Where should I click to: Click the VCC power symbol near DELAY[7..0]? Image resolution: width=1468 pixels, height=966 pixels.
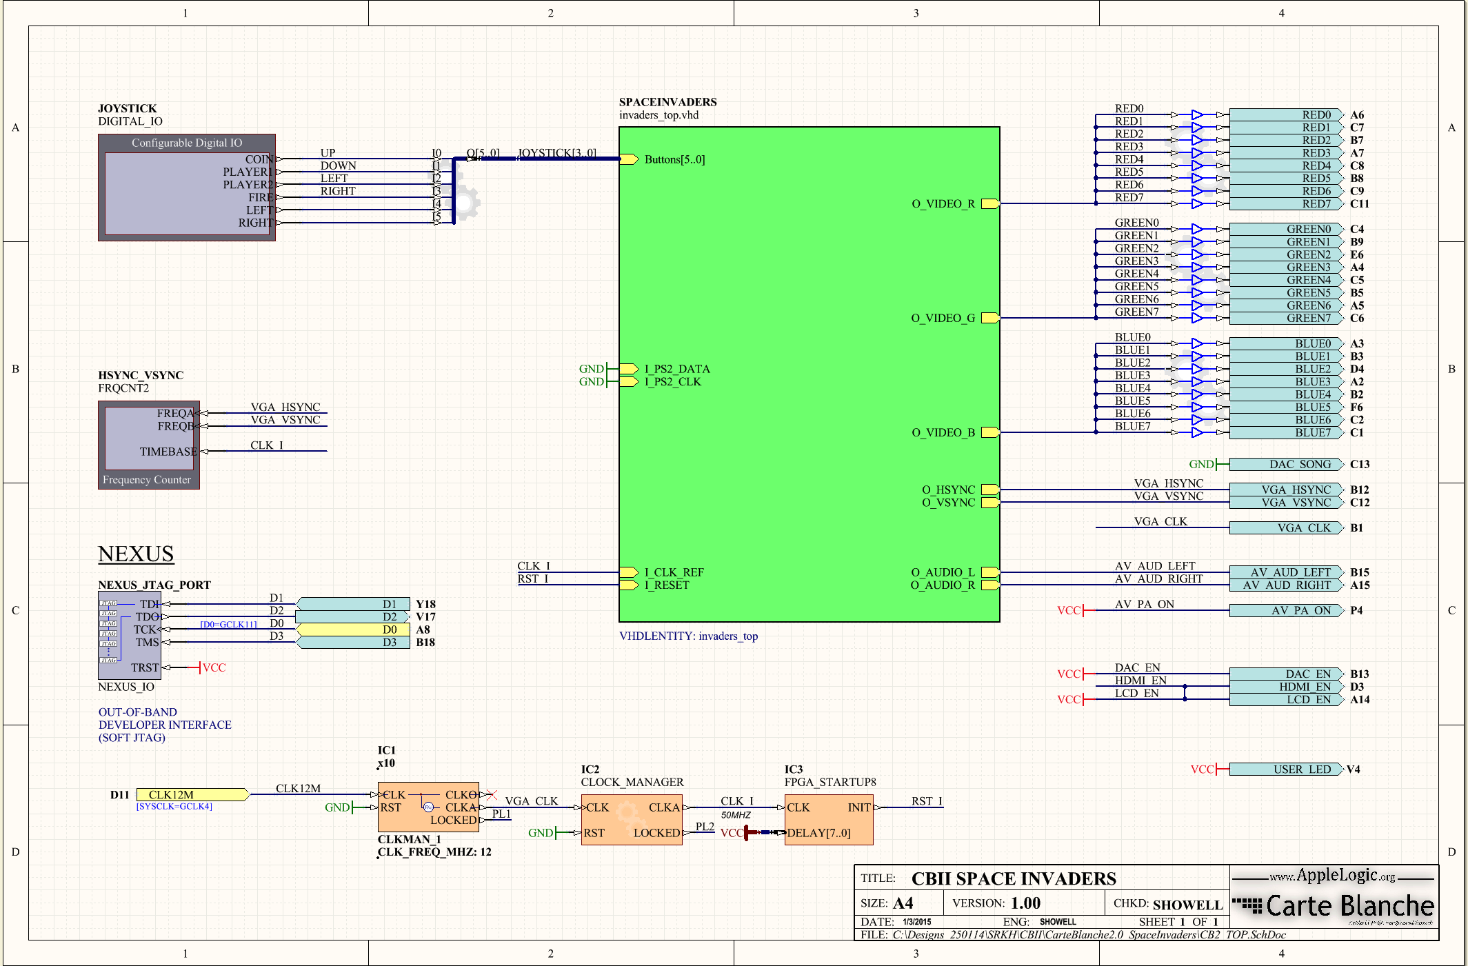(732, 833)
